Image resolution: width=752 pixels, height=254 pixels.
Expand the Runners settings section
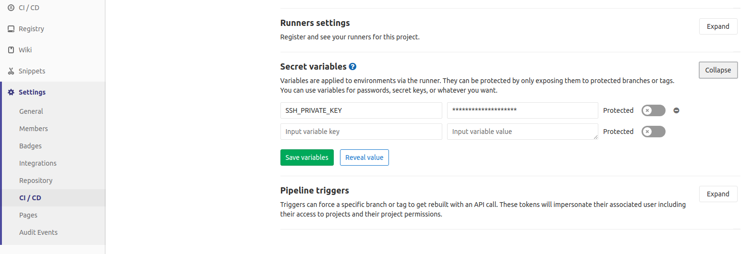click(x=718, y=26)
